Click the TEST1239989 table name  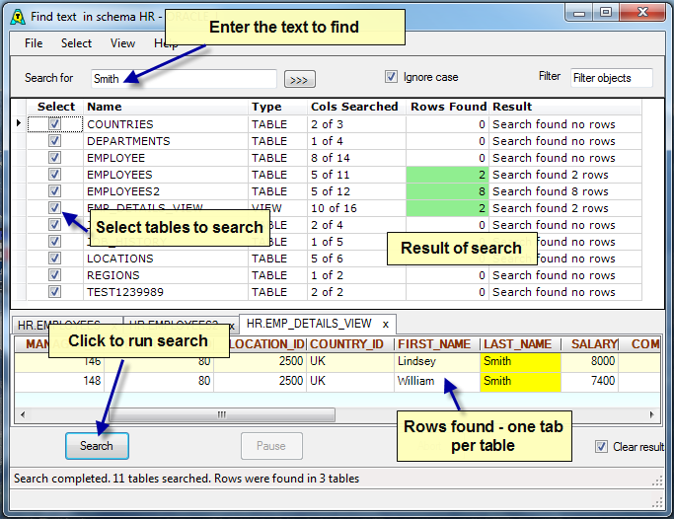pyautogui.click(x=125, y=292)
